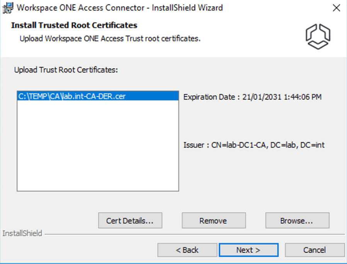Open Cert Details for the selected certificate
Image resolution: width=347 pixels, height=264 pixels.
click(130, 221)
